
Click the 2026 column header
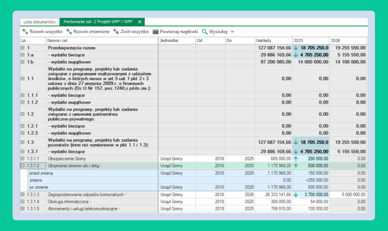click(x=348, y=40)
